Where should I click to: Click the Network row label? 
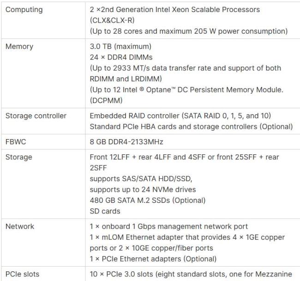pyautogui.click(x=20, y=226)
